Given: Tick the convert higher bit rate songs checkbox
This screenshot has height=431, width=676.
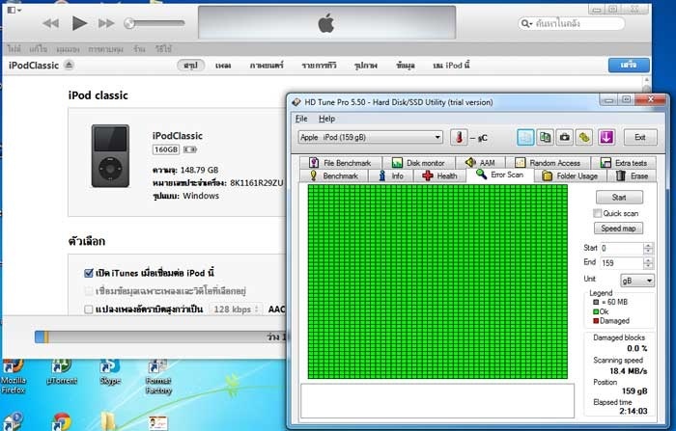Looking at the screenshot, I should (x=89, y=310).
